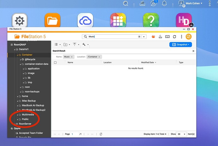Select the RoonServer volume

[25, 124]
